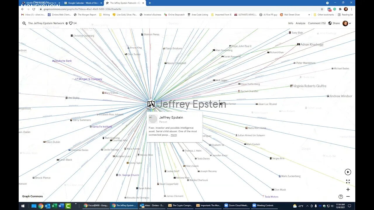The image size is (374, 210).
Task: Open The Crypto Conspir... taskbar window
Action: (x=180, y=206)
